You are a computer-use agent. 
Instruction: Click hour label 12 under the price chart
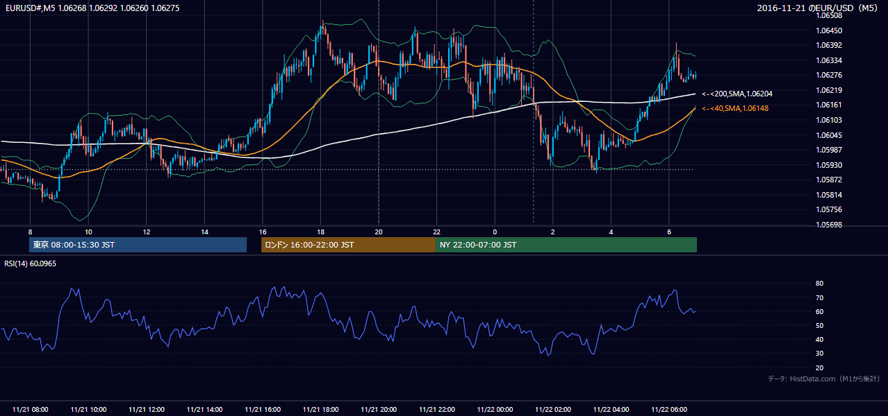pos(146,232)
